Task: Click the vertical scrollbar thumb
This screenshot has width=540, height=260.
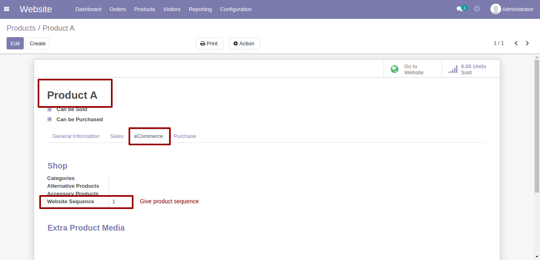Action: click(537, 126)
